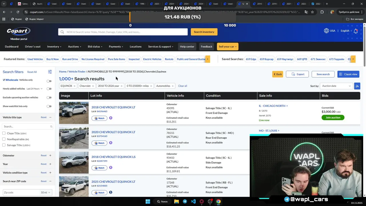Check the NonRepairable checkbox
Viewport: 366px width, 206px height.
(x=4, y=139)
